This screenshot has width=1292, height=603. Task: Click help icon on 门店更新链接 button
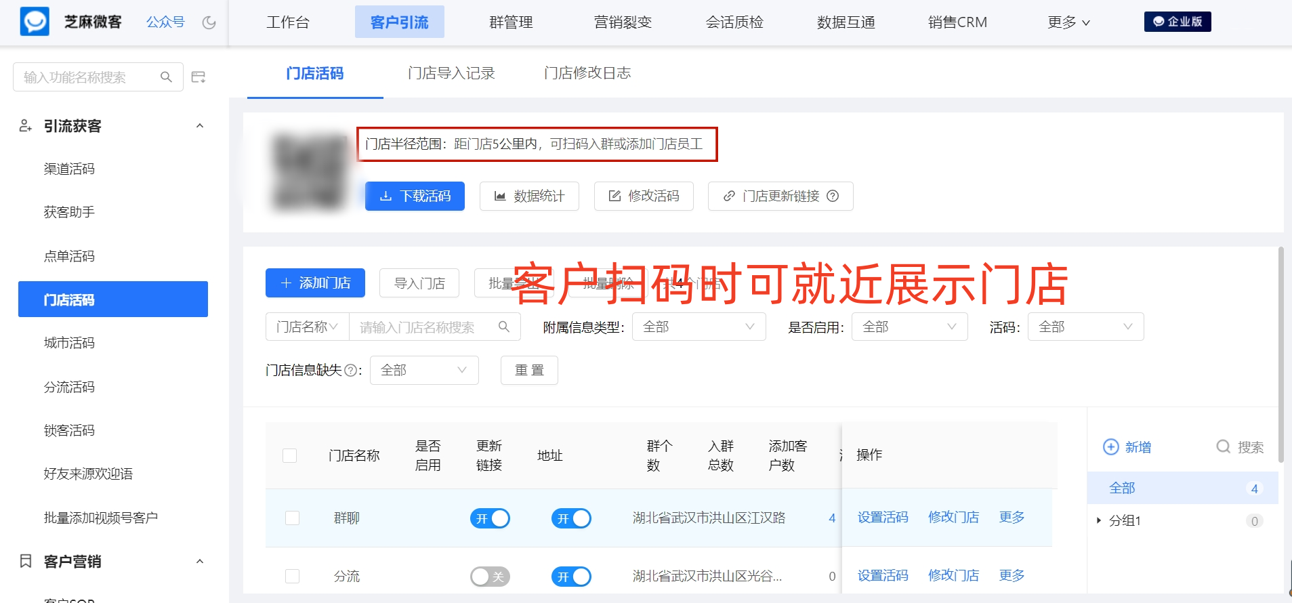[833, 196]
